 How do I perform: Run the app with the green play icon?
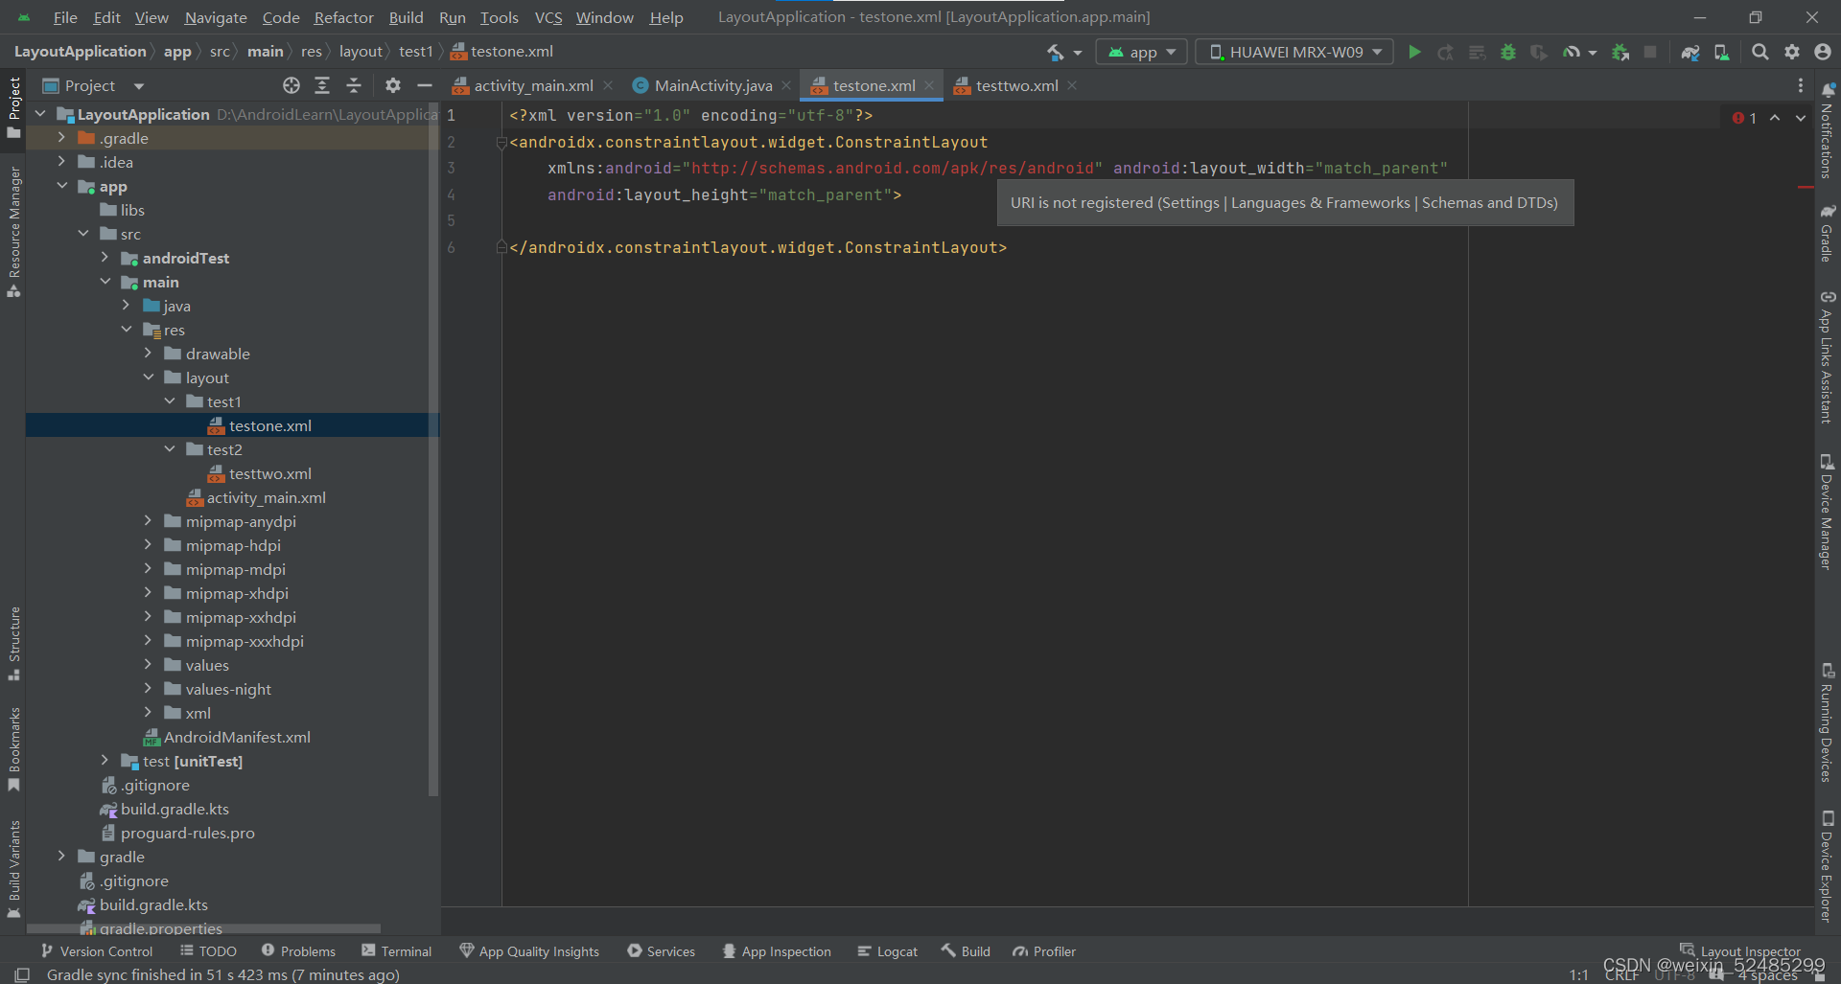pyautogui.click(x=1414, y=52)
